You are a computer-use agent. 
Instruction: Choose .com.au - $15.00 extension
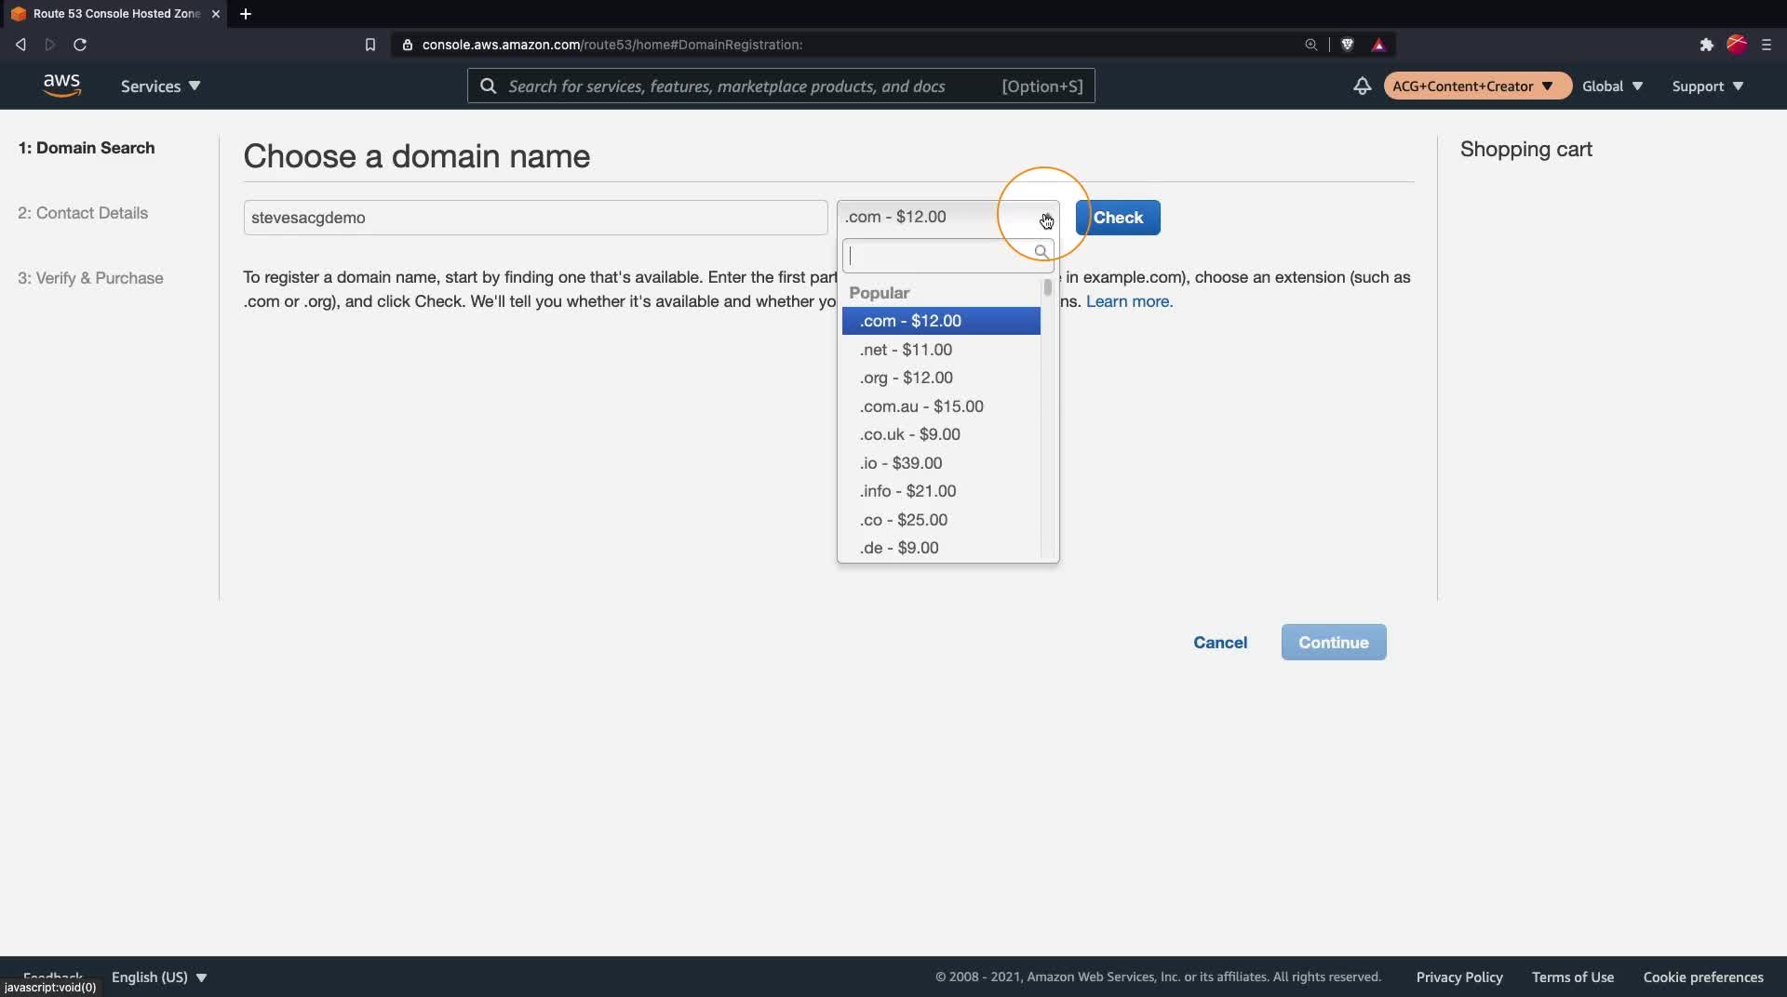[x=941, y=406]
